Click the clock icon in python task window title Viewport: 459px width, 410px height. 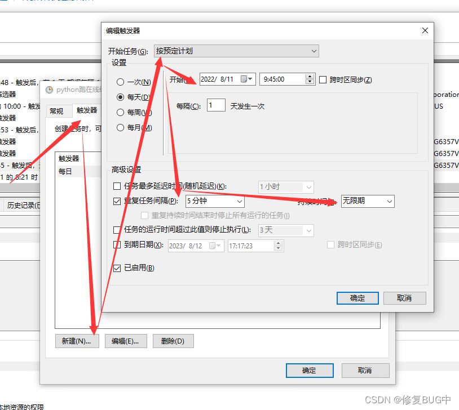click(49, 90)
